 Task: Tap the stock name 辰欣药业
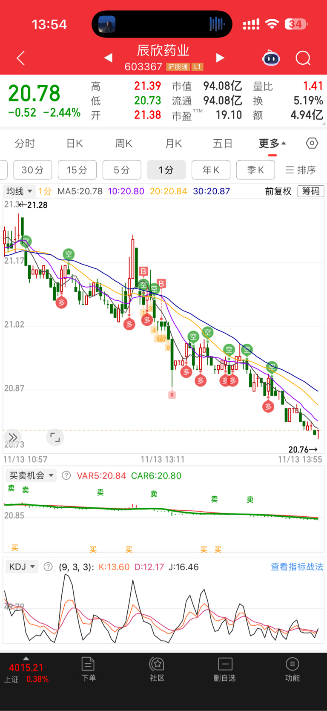[163, 51]
